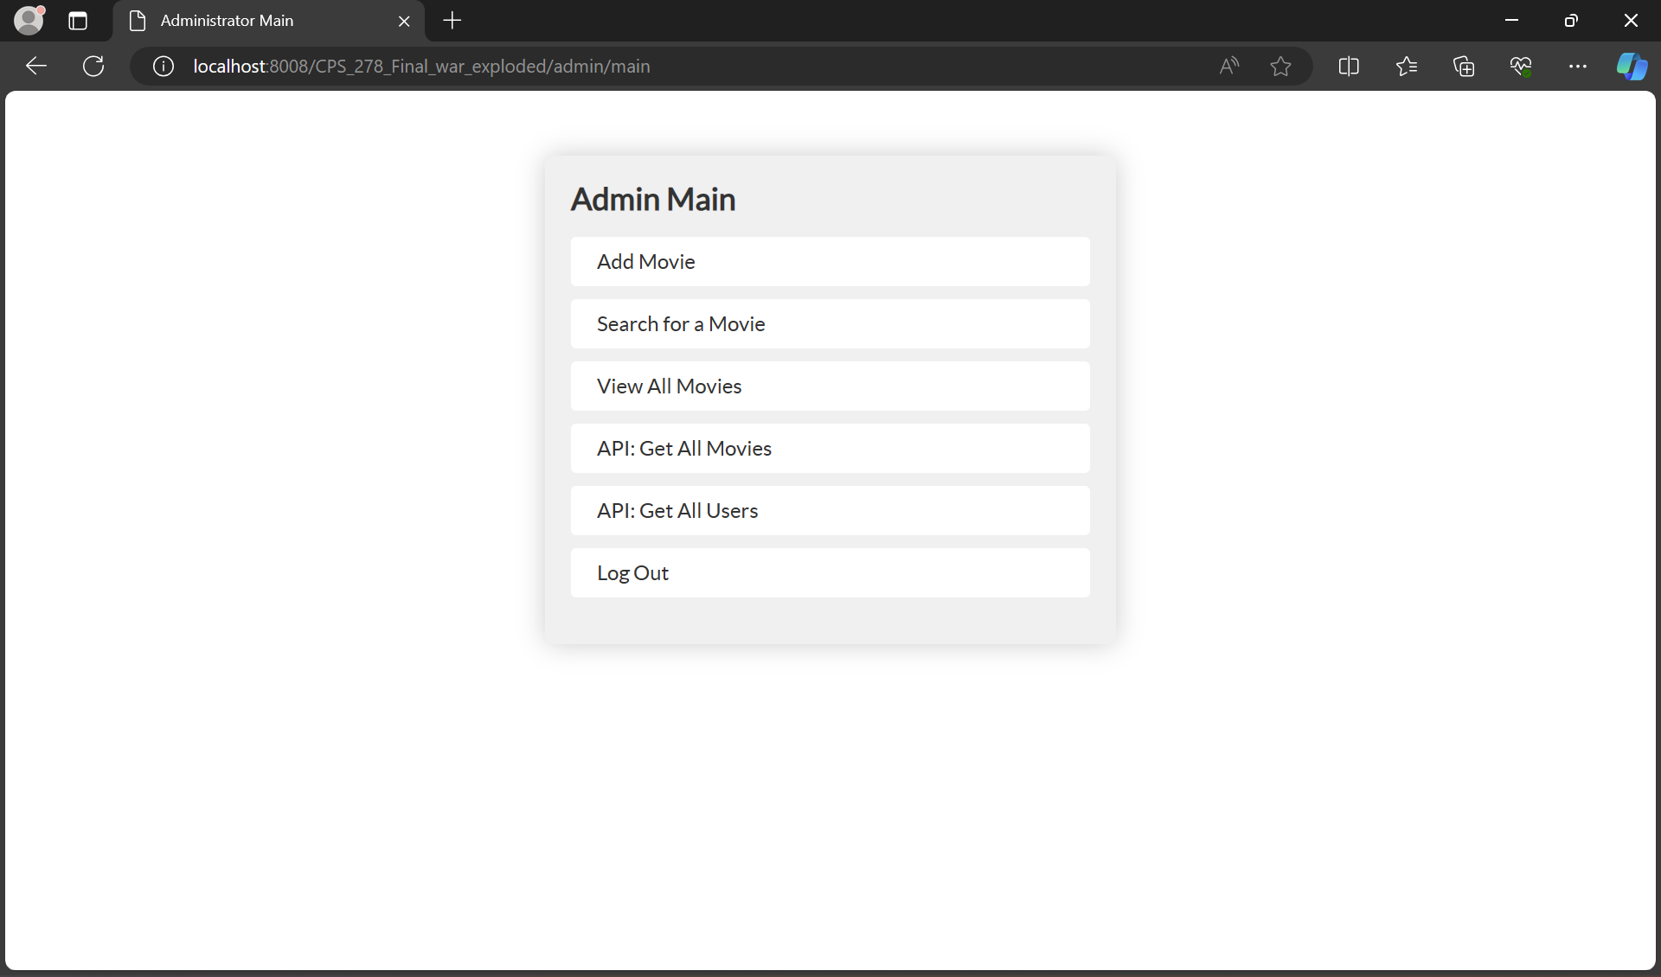Activate the Read aloud icon
This screenshot has width=1661, height=977.
pos(1228,67)
